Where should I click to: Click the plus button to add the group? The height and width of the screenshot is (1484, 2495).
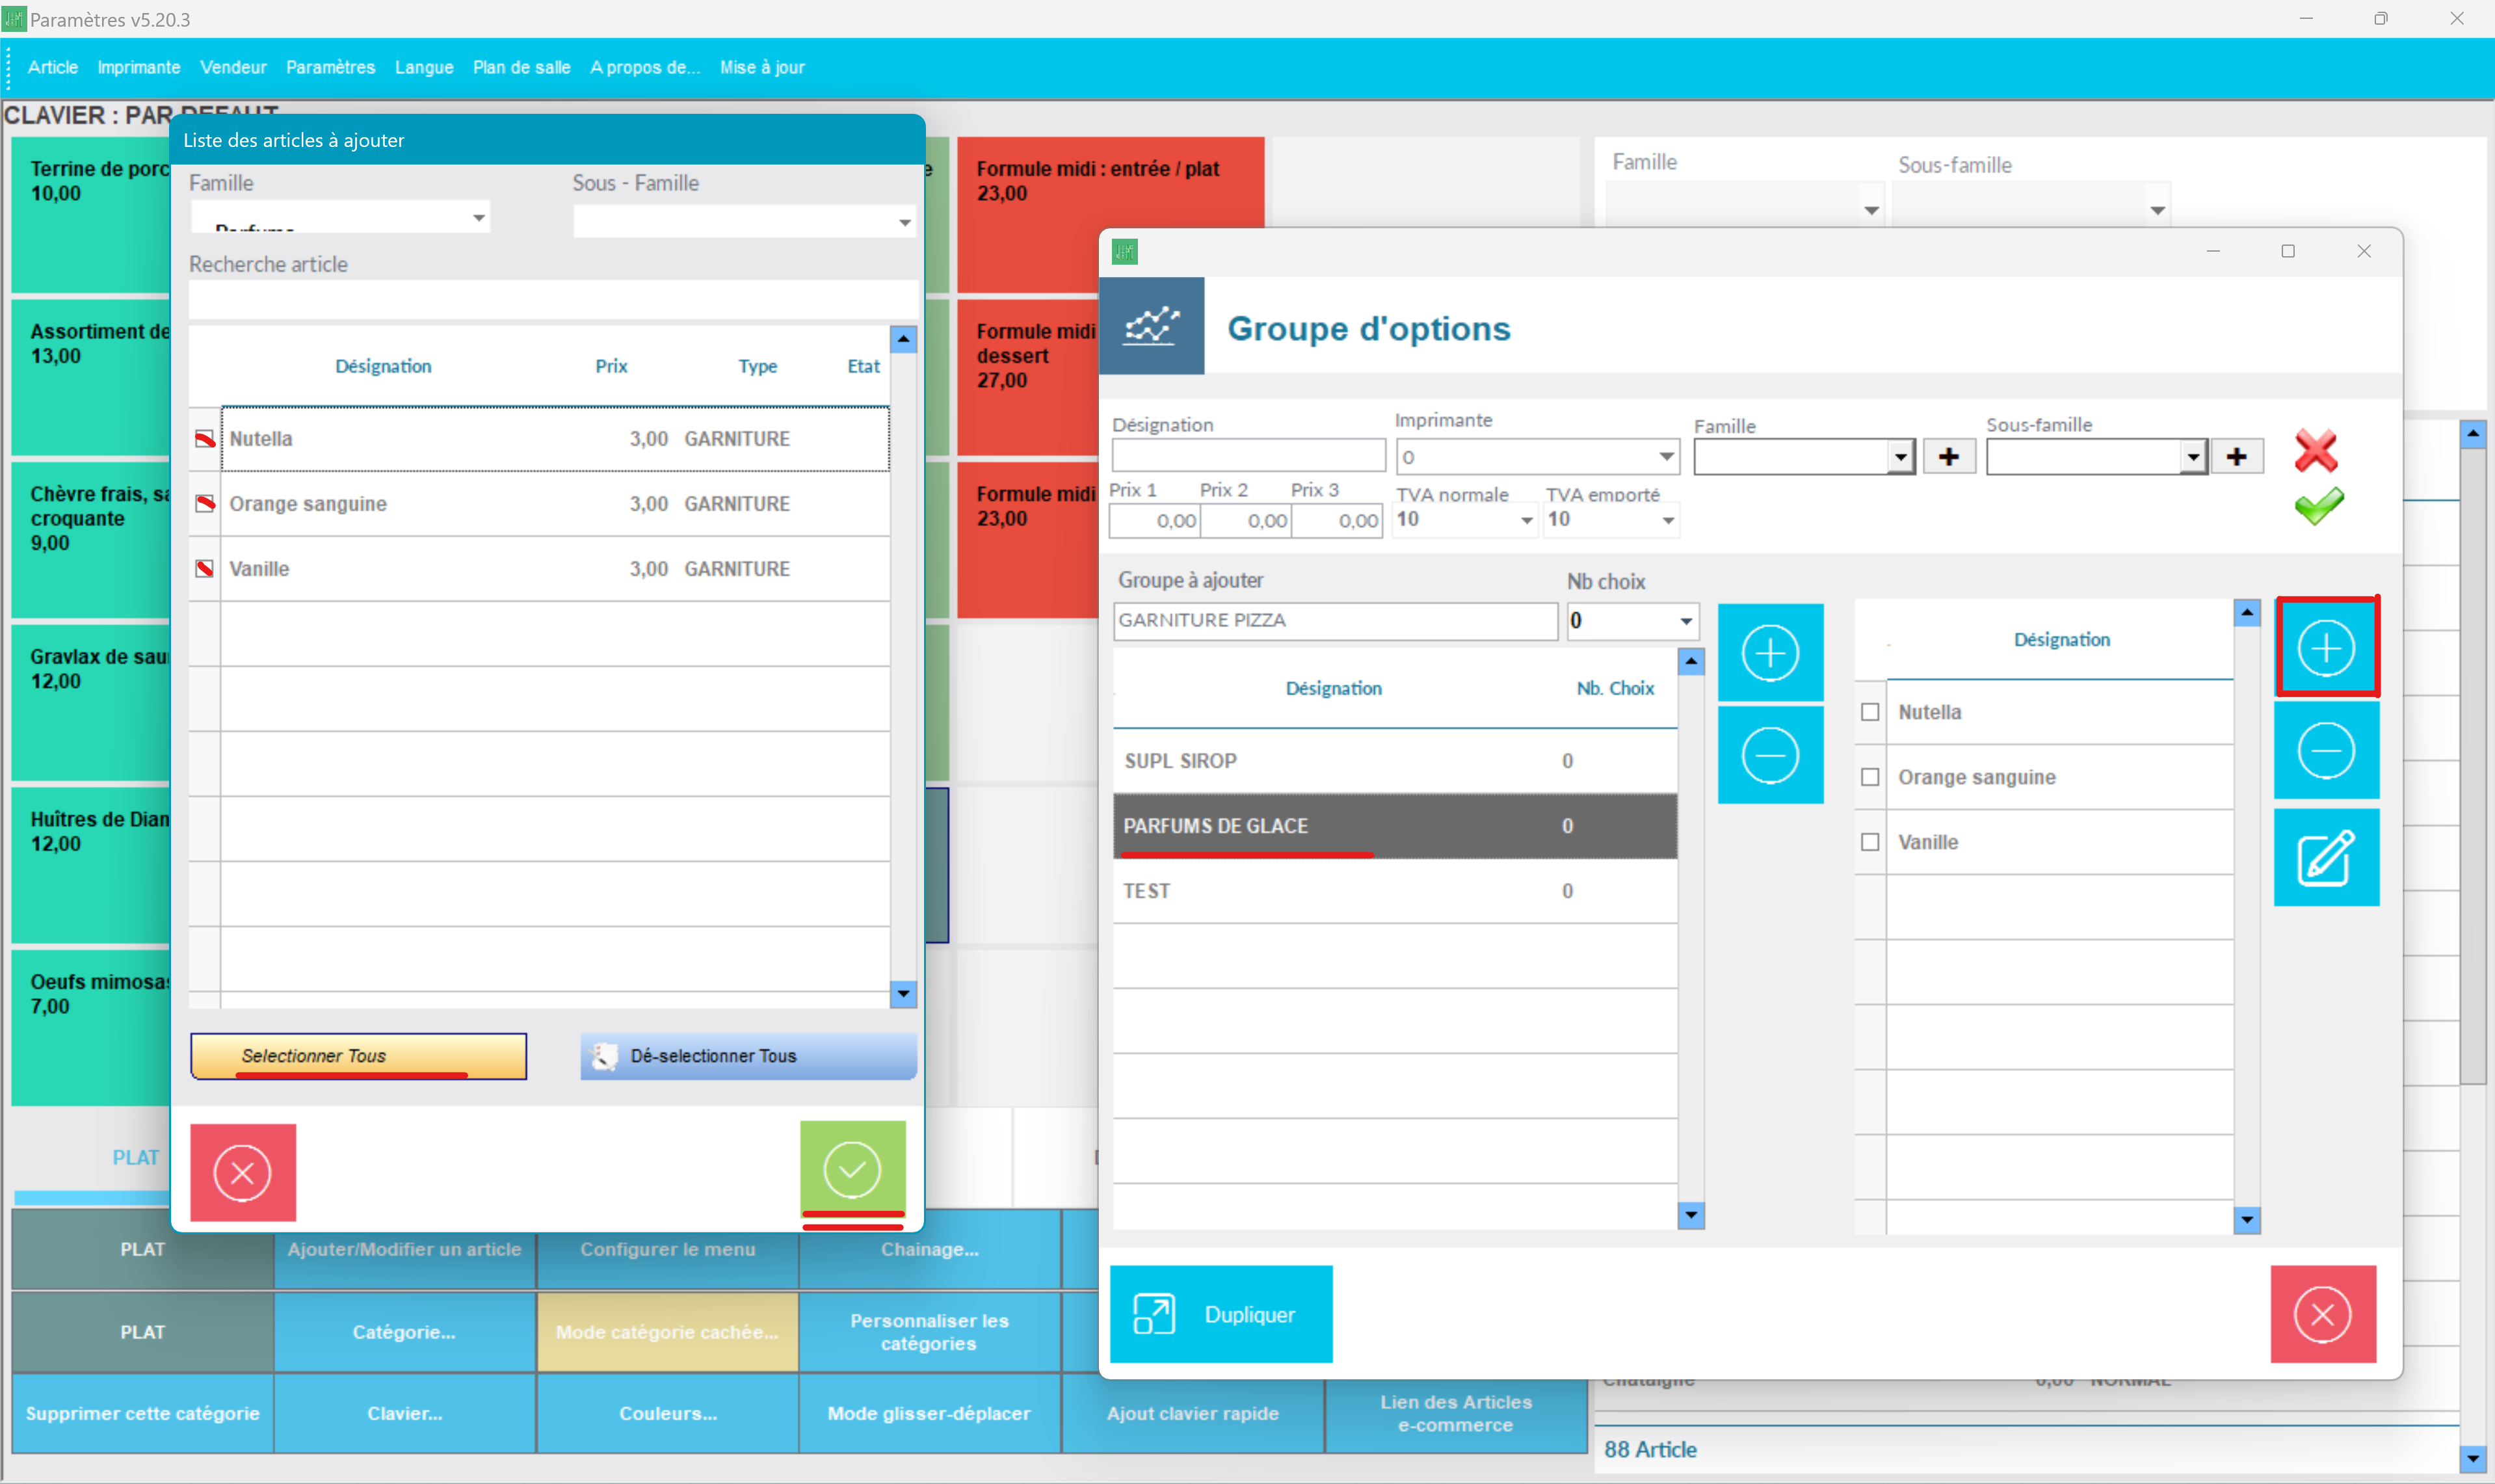(x=1770, y=653)
